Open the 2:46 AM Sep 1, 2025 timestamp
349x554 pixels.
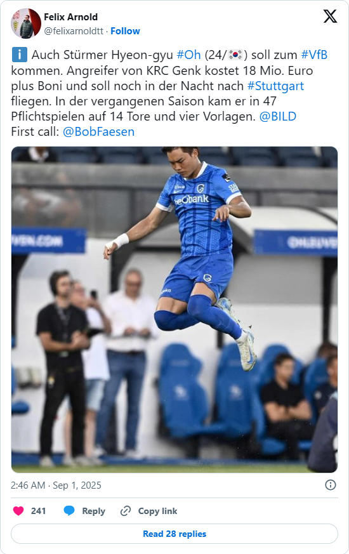tap(56, 485)
